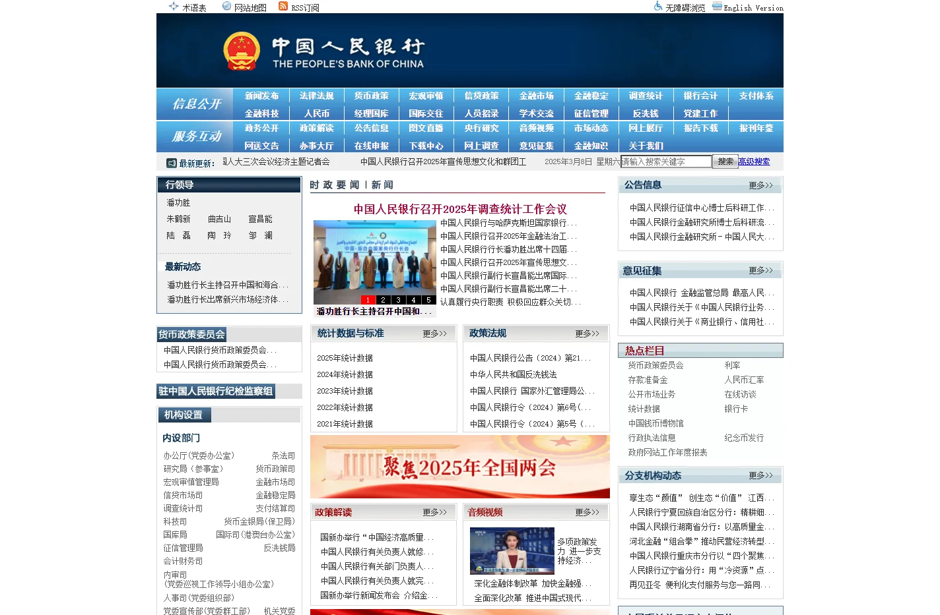
Task: Open the 货币政策委员会 section header
Action: (191, 335)
